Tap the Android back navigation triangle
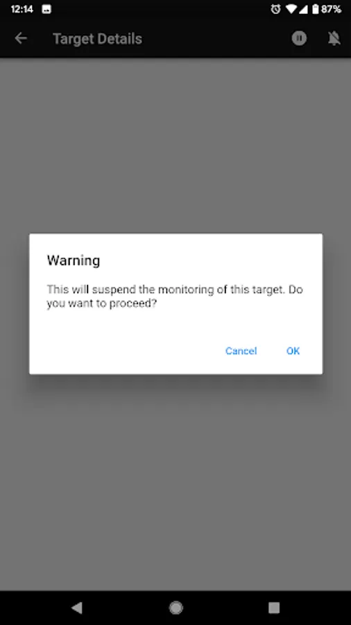The width and height of the screenshot is (351, 625). coord(76,608)
